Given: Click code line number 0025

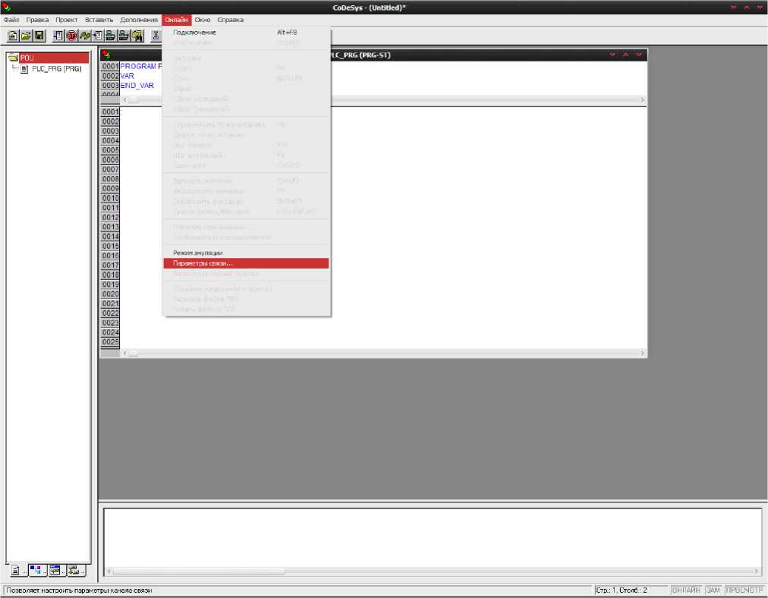Looking at the screenshot, I should pos(110,342).
